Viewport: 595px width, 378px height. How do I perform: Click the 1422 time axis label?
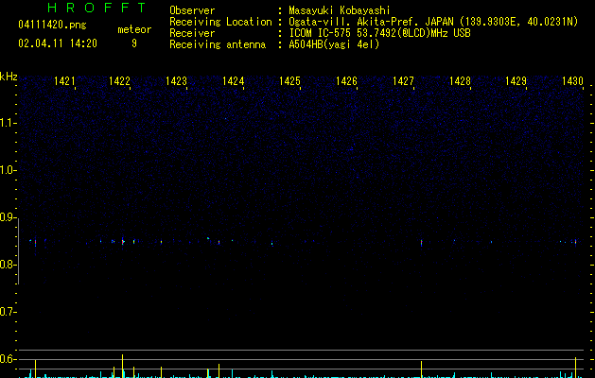pyautogui.click(x=119, y=80)
